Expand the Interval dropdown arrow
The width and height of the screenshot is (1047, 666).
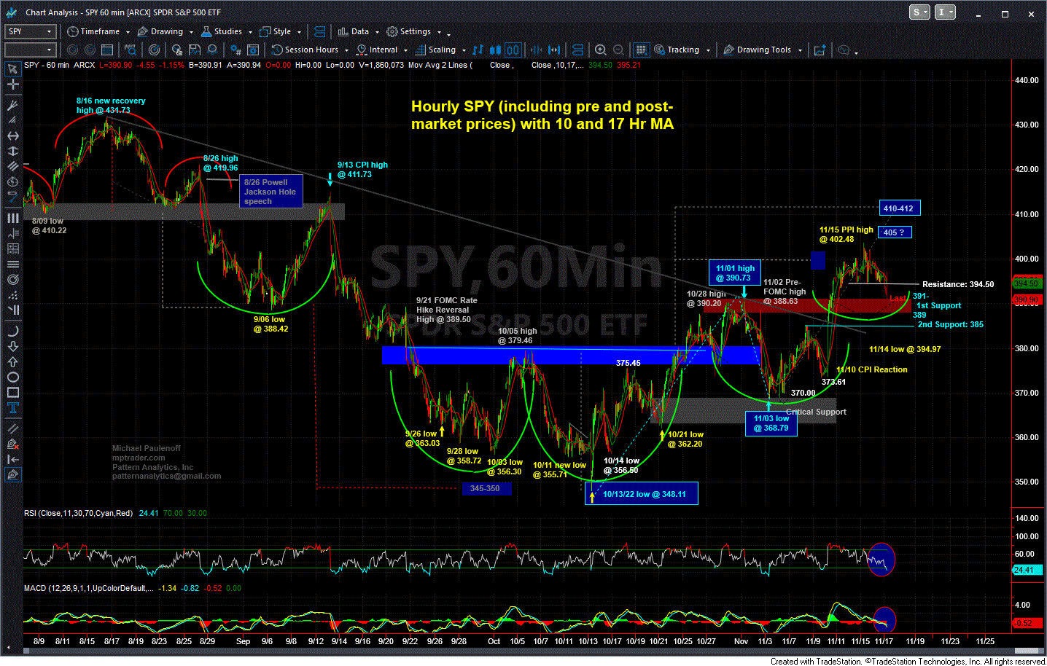point(405,50)
